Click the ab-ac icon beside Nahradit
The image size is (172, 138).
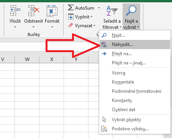[104, 44]
